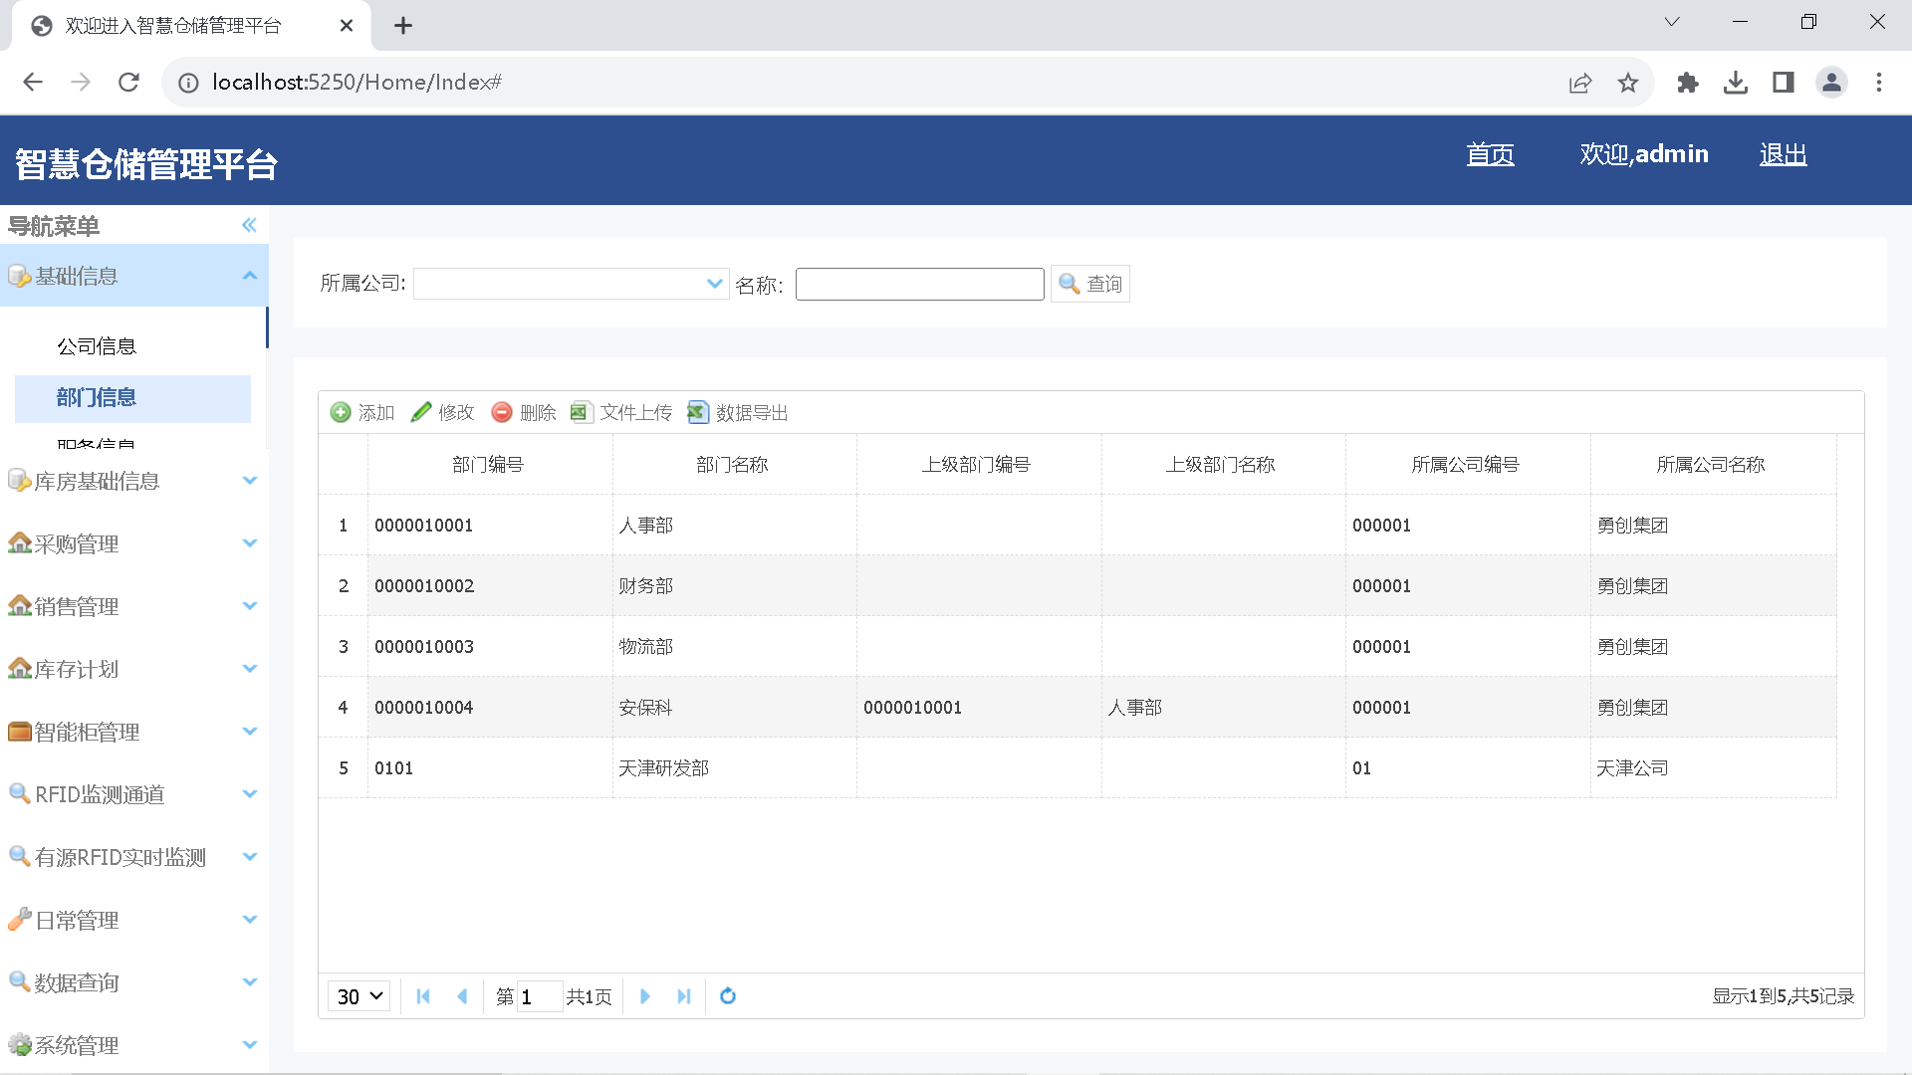Open tab search dropdown chevron
Viewport: 1912px width, 1075px height.
pyautogui.click(x=1672, y=22)
